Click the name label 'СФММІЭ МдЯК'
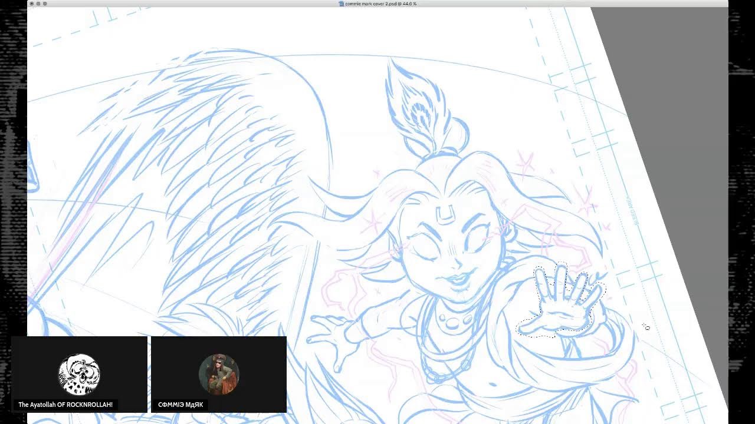755x424 pixels. pos(181,405)
